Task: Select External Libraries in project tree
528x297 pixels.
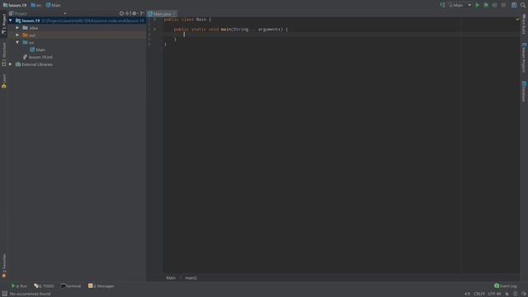Action: (x=34, y=64)
